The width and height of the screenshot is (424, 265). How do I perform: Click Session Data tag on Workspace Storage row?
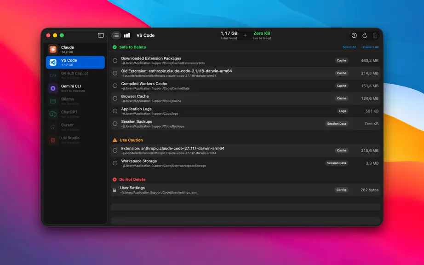336,163
